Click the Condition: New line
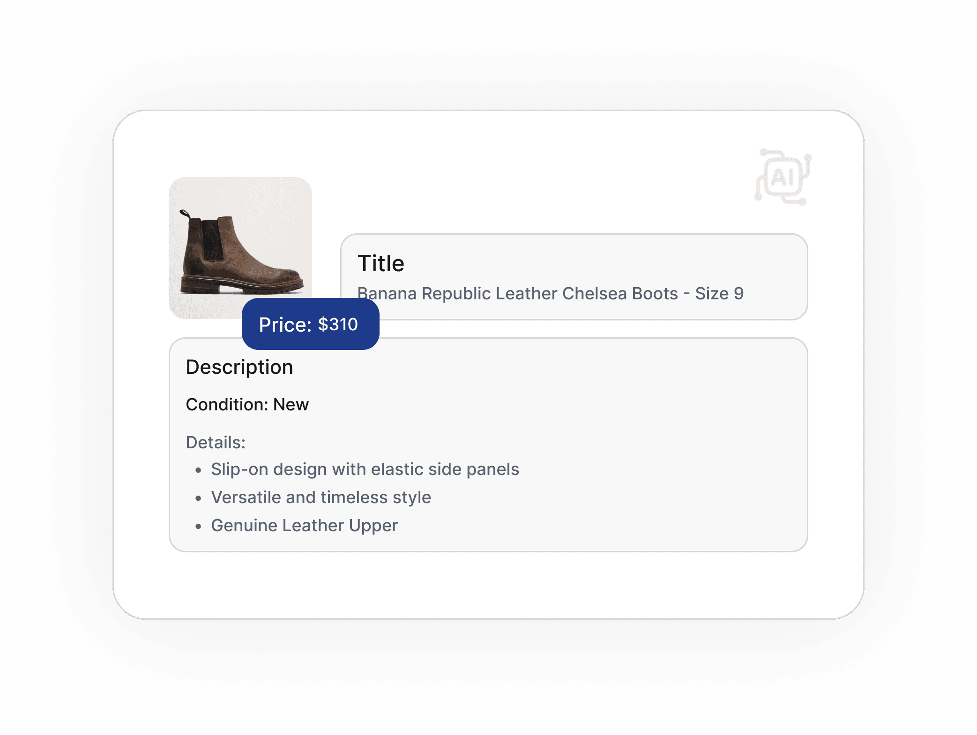This screenshot has width=977, height=735. [247, 404]
